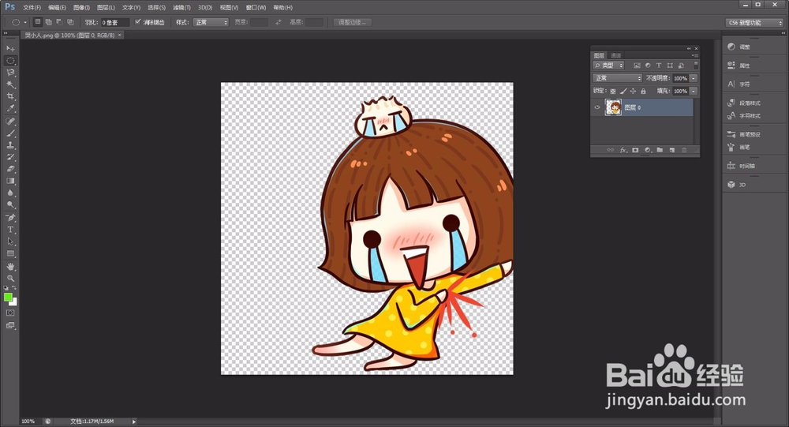Select the Zoom magnifier tool
789x427 pixels.
tap(11, 278)
